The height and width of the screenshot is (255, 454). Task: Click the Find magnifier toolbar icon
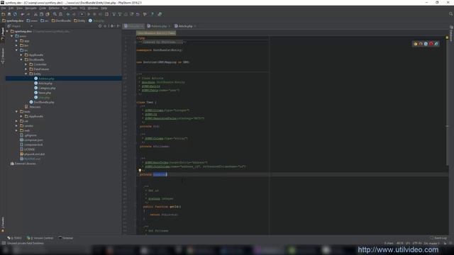(x=55, y=14)
